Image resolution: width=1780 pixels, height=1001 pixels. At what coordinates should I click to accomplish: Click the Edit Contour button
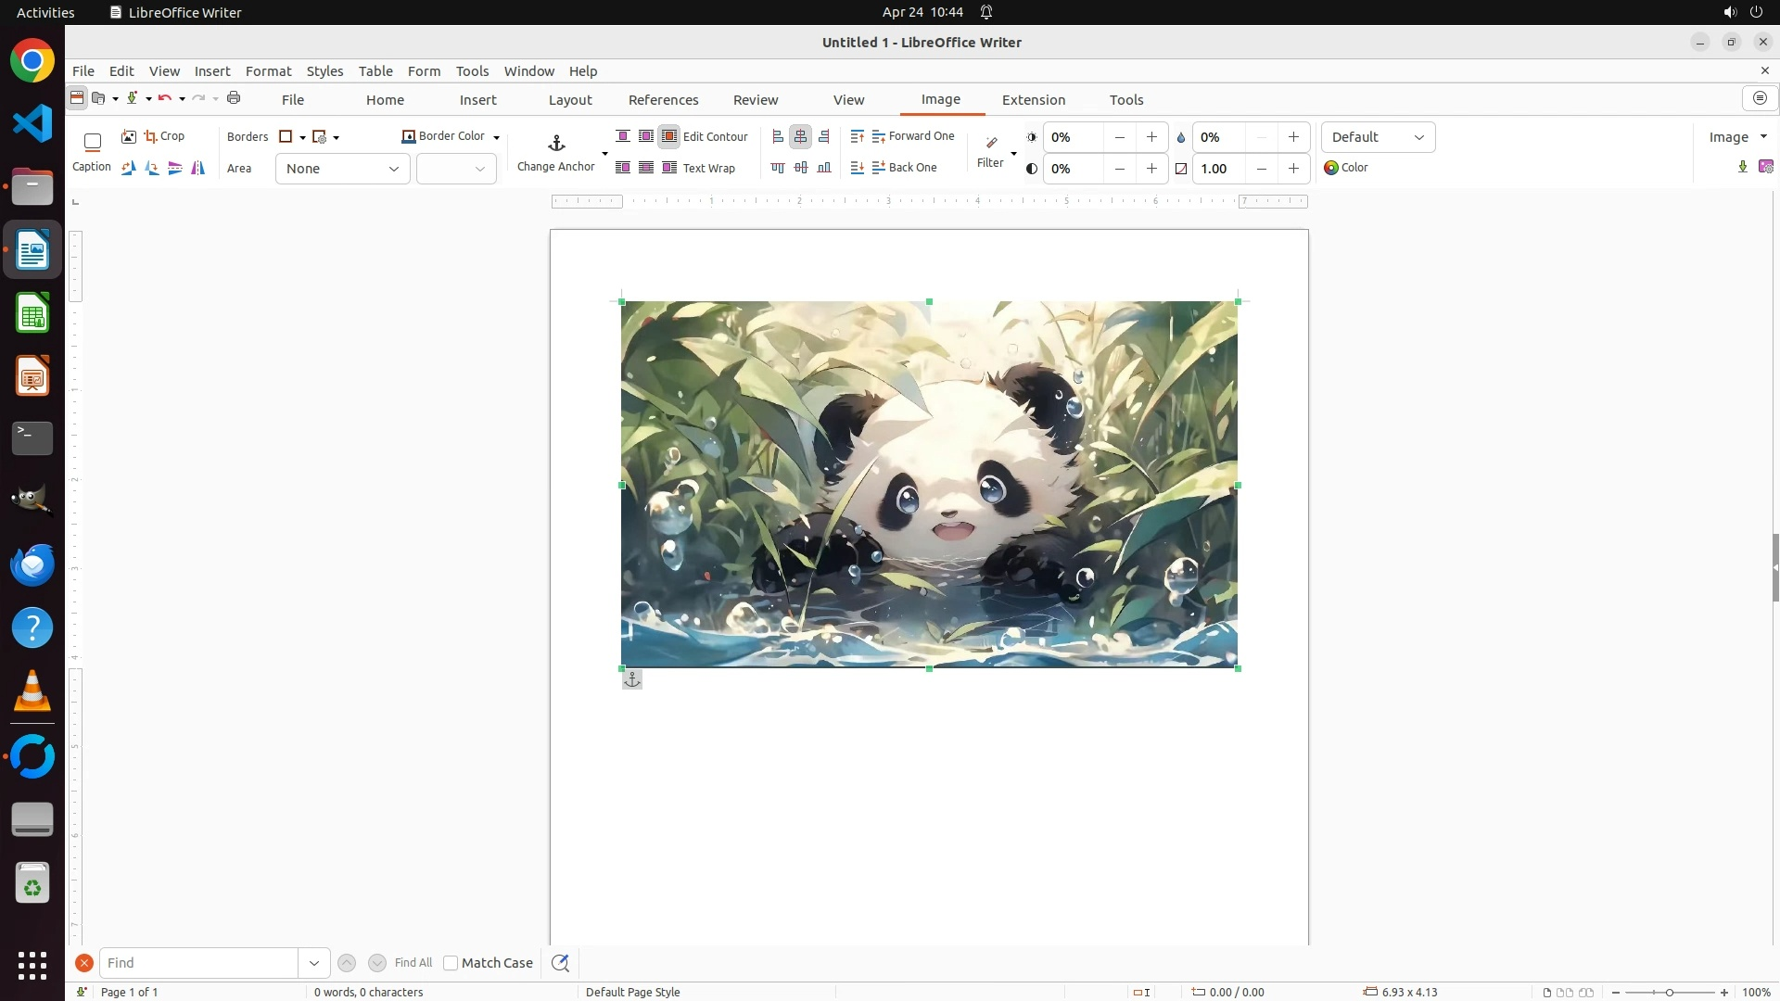715,136
